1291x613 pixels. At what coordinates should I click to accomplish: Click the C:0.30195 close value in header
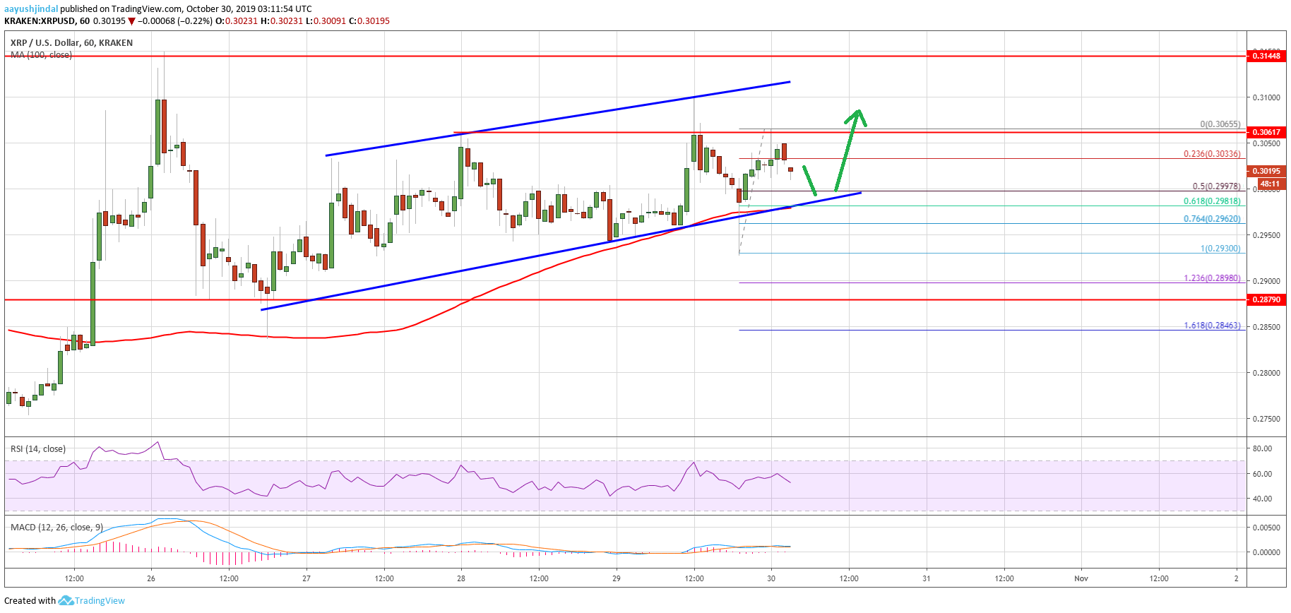369,21
